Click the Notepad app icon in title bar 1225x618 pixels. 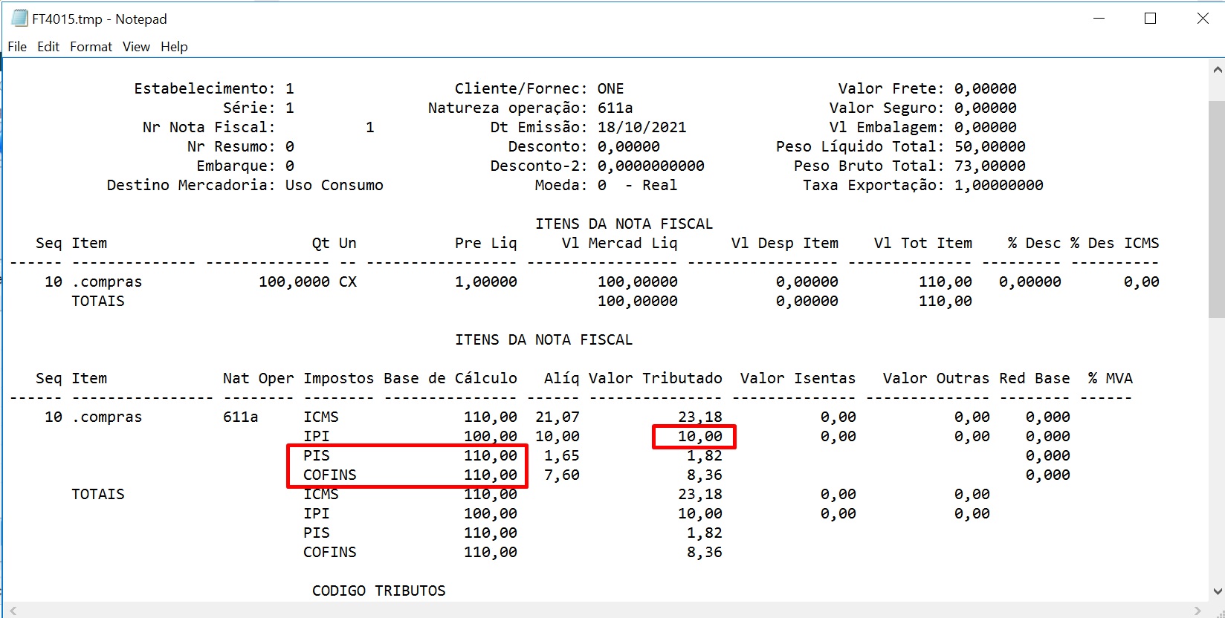(x=19, y=19)
